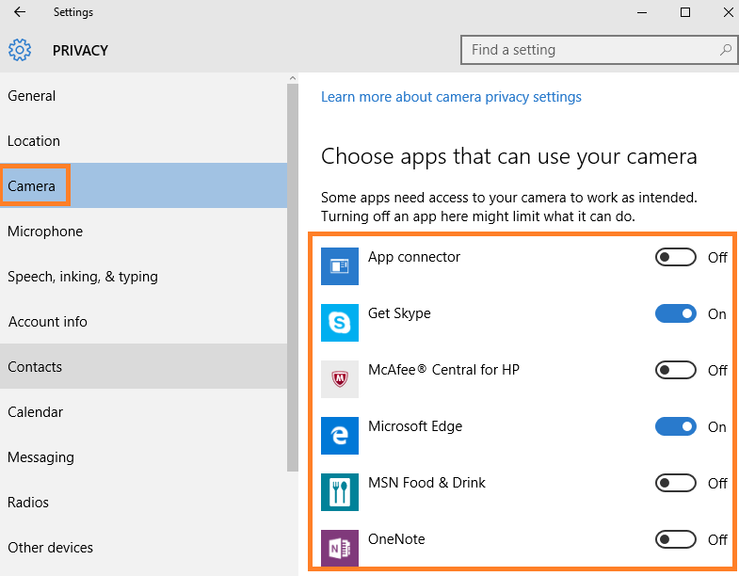Minimize the Settings window

click(642, 12)
